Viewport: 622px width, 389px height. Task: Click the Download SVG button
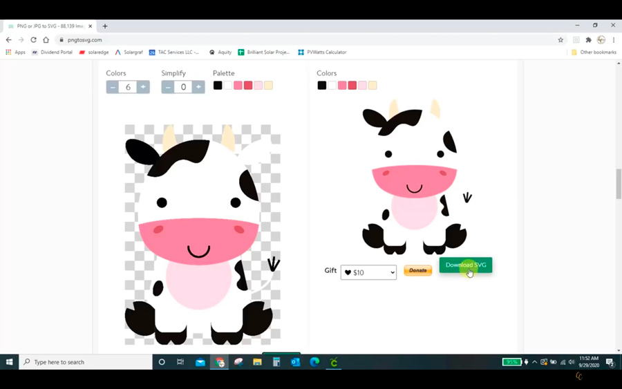[466, 265]
